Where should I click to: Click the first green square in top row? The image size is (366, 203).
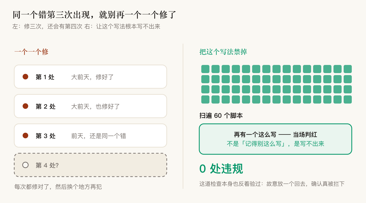click(x=205, y=69)
